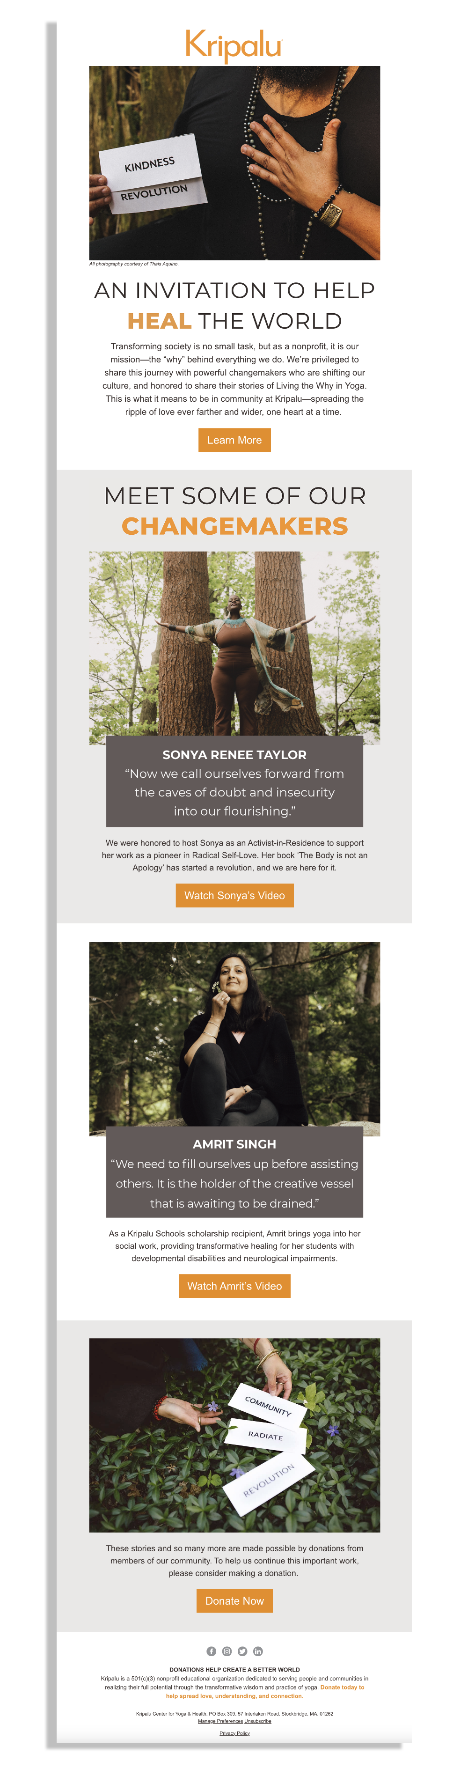The height and width of the screenshot is (1791, 468).
Task: Click the Meet Some of Our Changemakers heading
Action: 234,510
